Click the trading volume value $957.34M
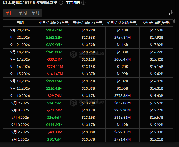Screen dimensions: 179x147 [122, 38]
